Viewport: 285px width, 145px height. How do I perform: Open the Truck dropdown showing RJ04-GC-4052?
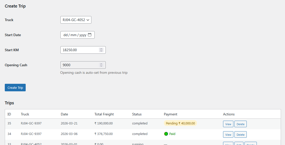(76, 20)
